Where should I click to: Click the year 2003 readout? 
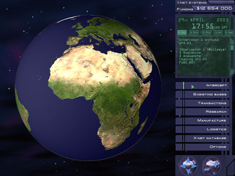[x=222, y=20]
